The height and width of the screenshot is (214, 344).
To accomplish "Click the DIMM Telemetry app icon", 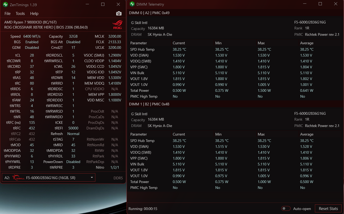I will point(132,4).
